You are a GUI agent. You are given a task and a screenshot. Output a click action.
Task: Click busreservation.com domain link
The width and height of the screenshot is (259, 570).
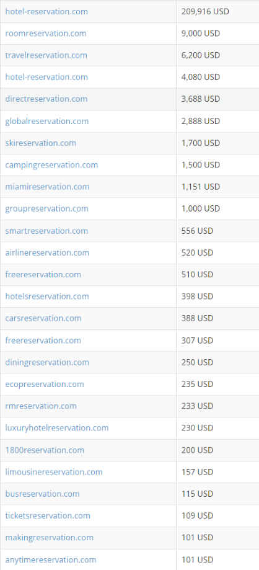42,494
